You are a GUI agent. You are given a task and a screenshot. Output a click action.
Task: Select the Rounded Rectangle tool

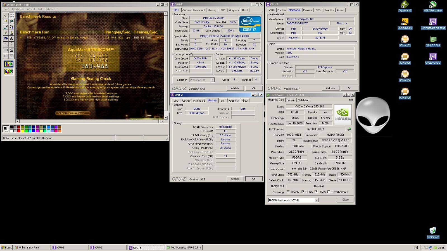tap(11, 56)
